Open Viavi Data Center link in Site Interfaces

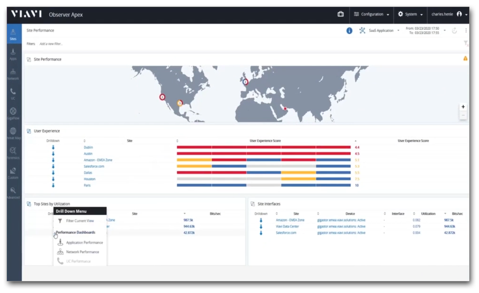(287, 226)
